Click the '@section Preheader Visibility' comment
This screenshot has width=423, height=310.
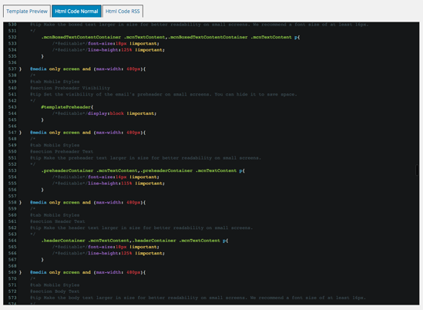(70, 88)
